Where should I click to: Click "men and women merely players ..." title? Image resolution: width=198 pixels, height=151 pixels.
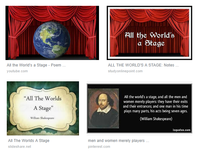tap(119, 140)
